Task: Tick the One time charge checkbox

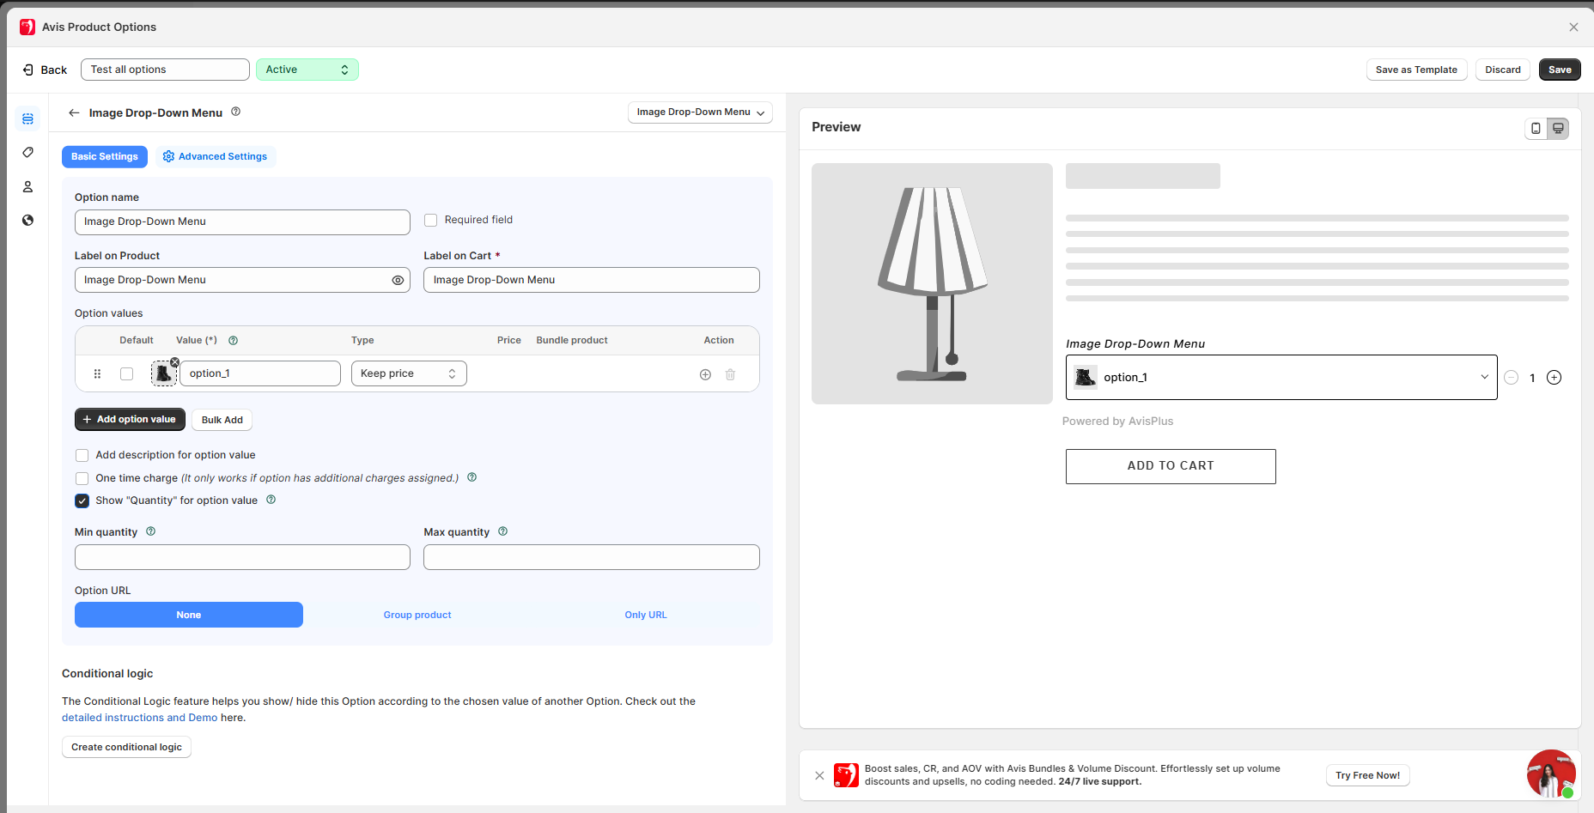Action: pos(82,479)
